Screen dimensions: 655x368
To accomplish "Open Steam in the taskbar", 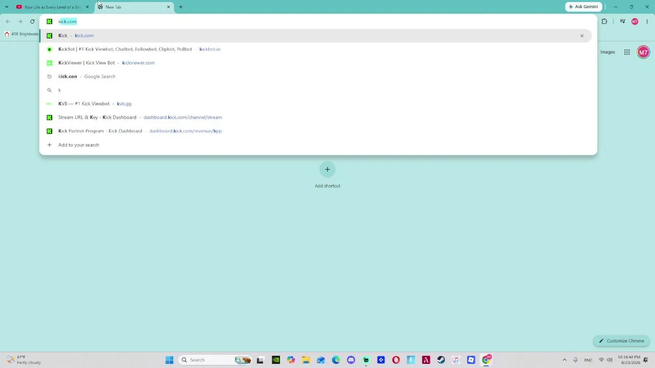I will pos(441,360).
